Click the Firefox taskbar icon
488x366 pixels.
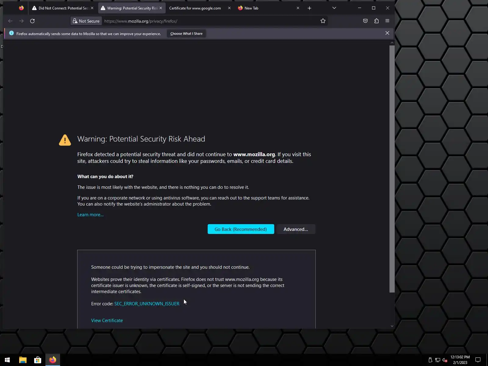(52, 360)
